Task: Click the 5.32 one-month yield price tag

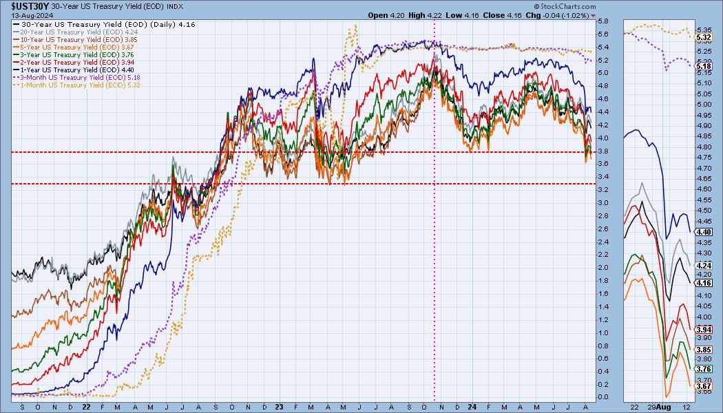Action: click(x=704, y=38)
